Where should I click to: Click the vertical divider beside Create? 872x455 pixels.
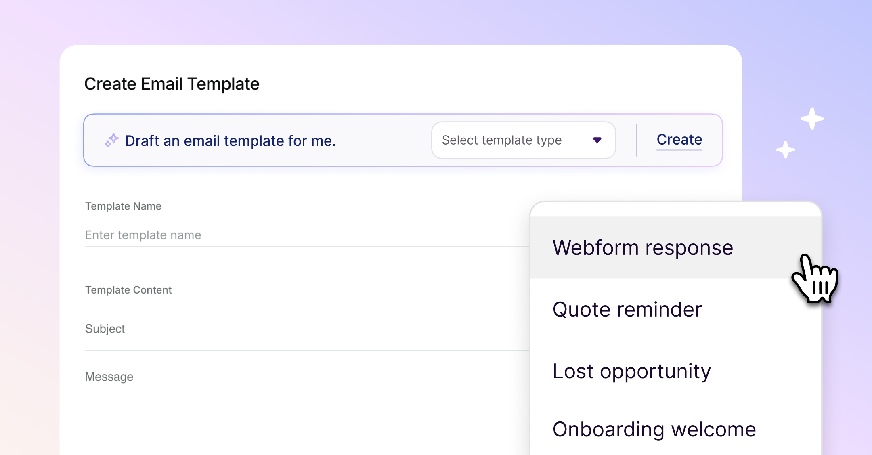(x=636, y=140)
